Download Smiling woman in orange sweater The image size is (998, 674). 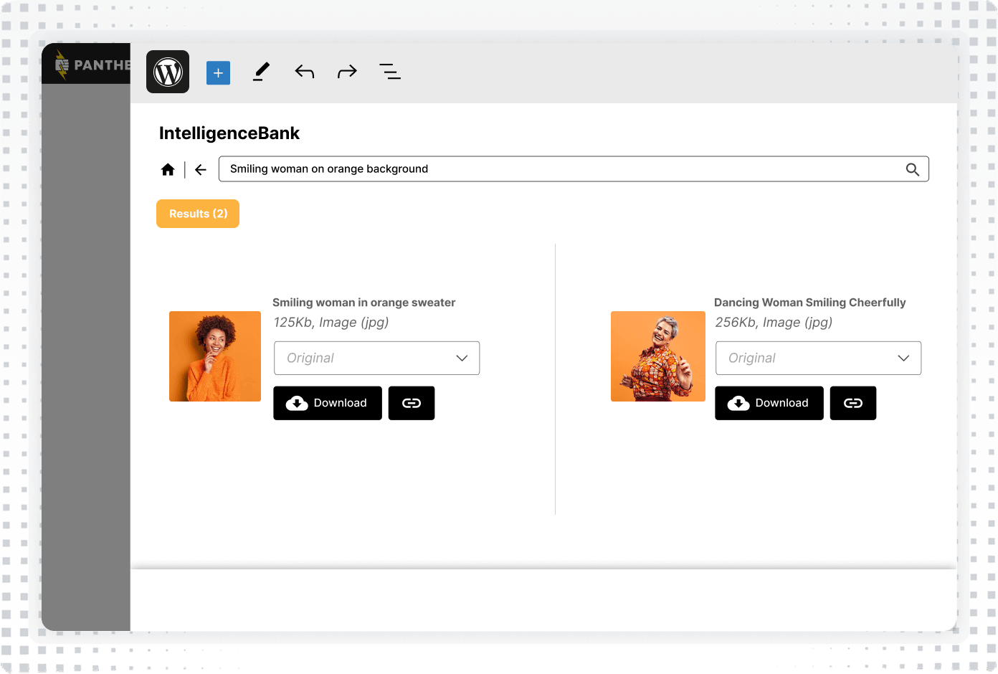(328, 403)
